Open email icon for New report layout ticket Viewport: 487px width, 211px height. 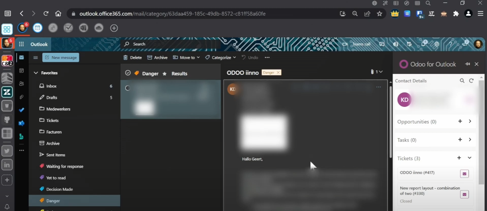[x=464, y=194]
